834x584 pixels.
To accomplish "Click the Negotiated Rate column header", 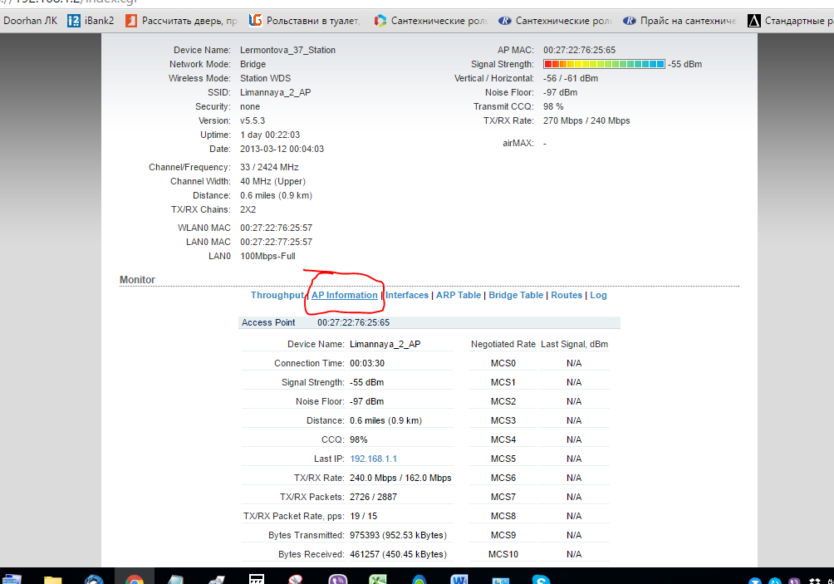I will point(503,344).
